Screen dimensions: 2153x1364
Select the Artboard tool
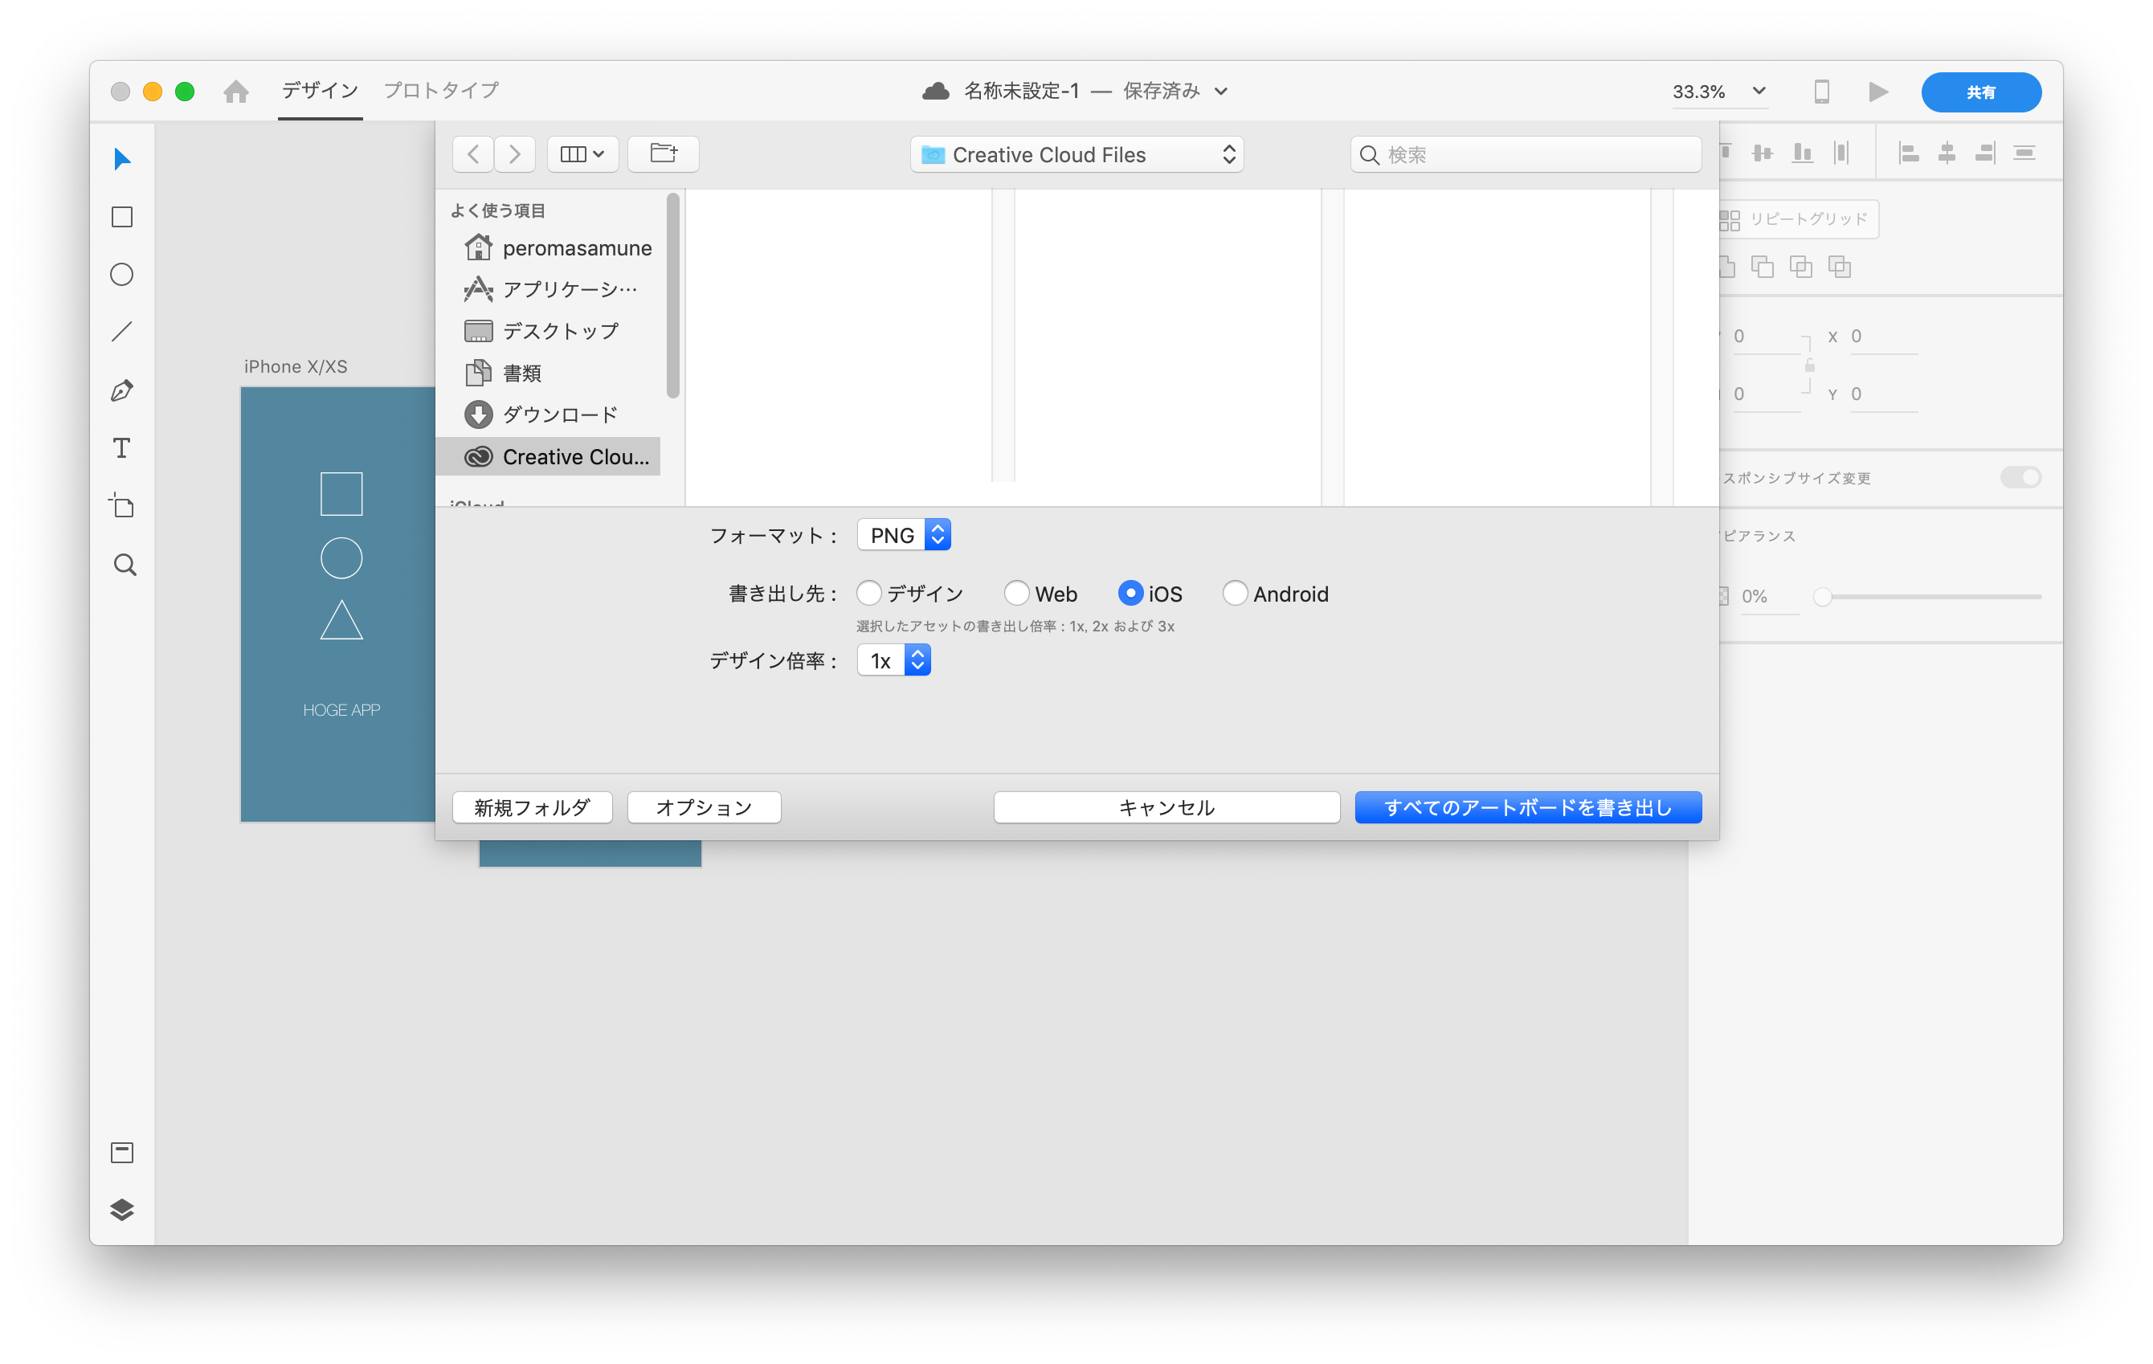coord(121,506)
